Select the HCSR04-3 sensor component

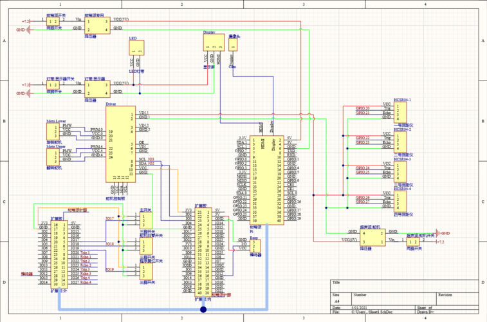[400, 171]
